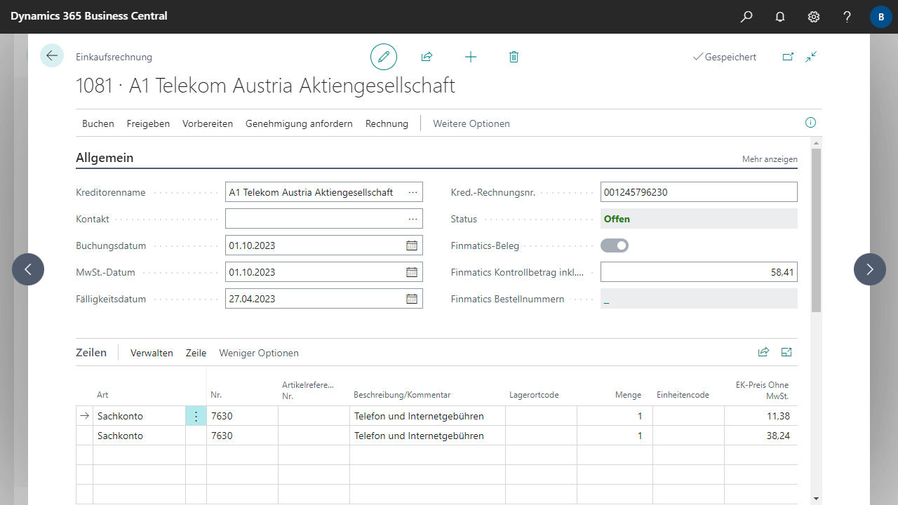The height and width of the screenshot is (505, 898).
Task: Open Verwalten menu in Zeilen
Action: click(x=152, y=353)
